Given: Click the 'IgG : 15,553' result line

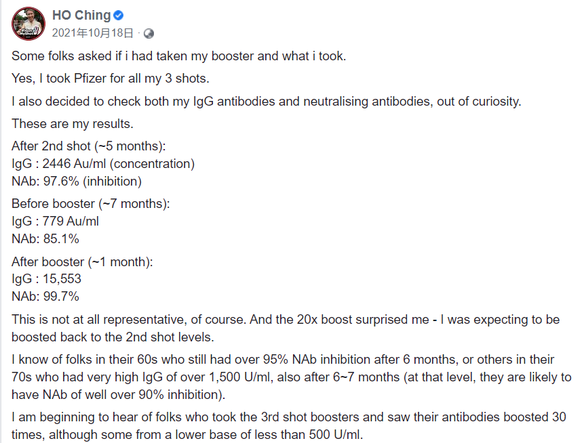Looking at the screenshot, I should pyautogui.click(x=47, y=279).
